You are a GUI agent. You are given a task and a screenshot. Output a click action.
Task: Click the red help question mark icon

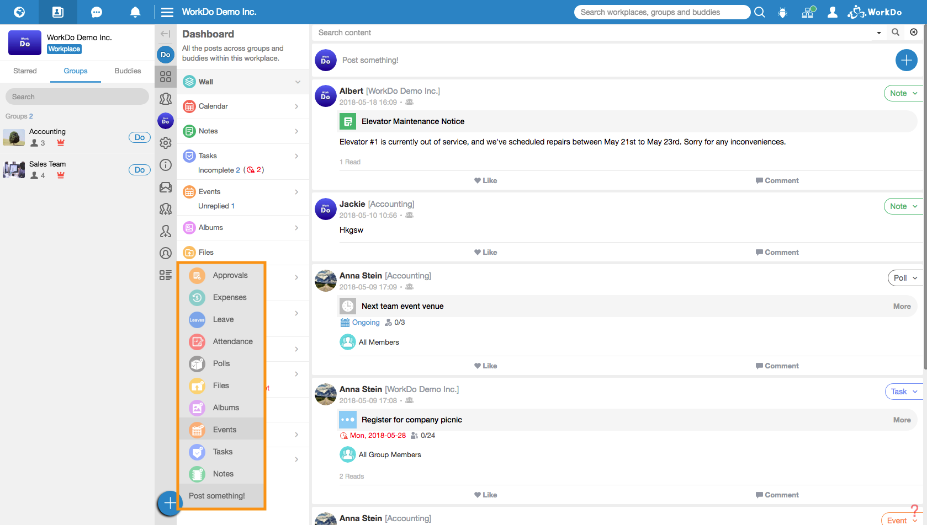914,511
